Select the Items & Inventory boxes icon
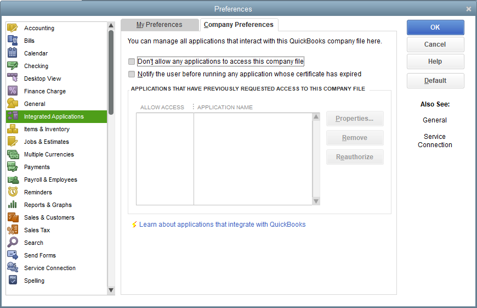477x308 pixels. click(13, 129)
